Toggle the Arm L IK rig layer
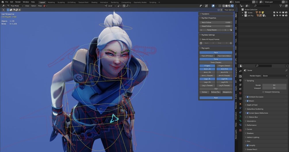 point(207,69)
